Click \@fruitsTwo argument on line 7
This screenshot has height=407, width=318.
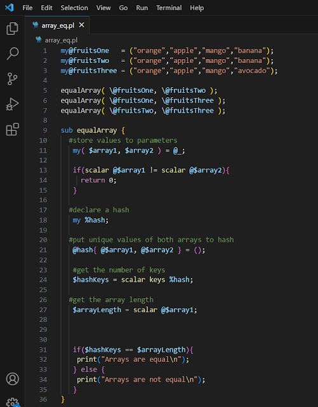(131, 111)
